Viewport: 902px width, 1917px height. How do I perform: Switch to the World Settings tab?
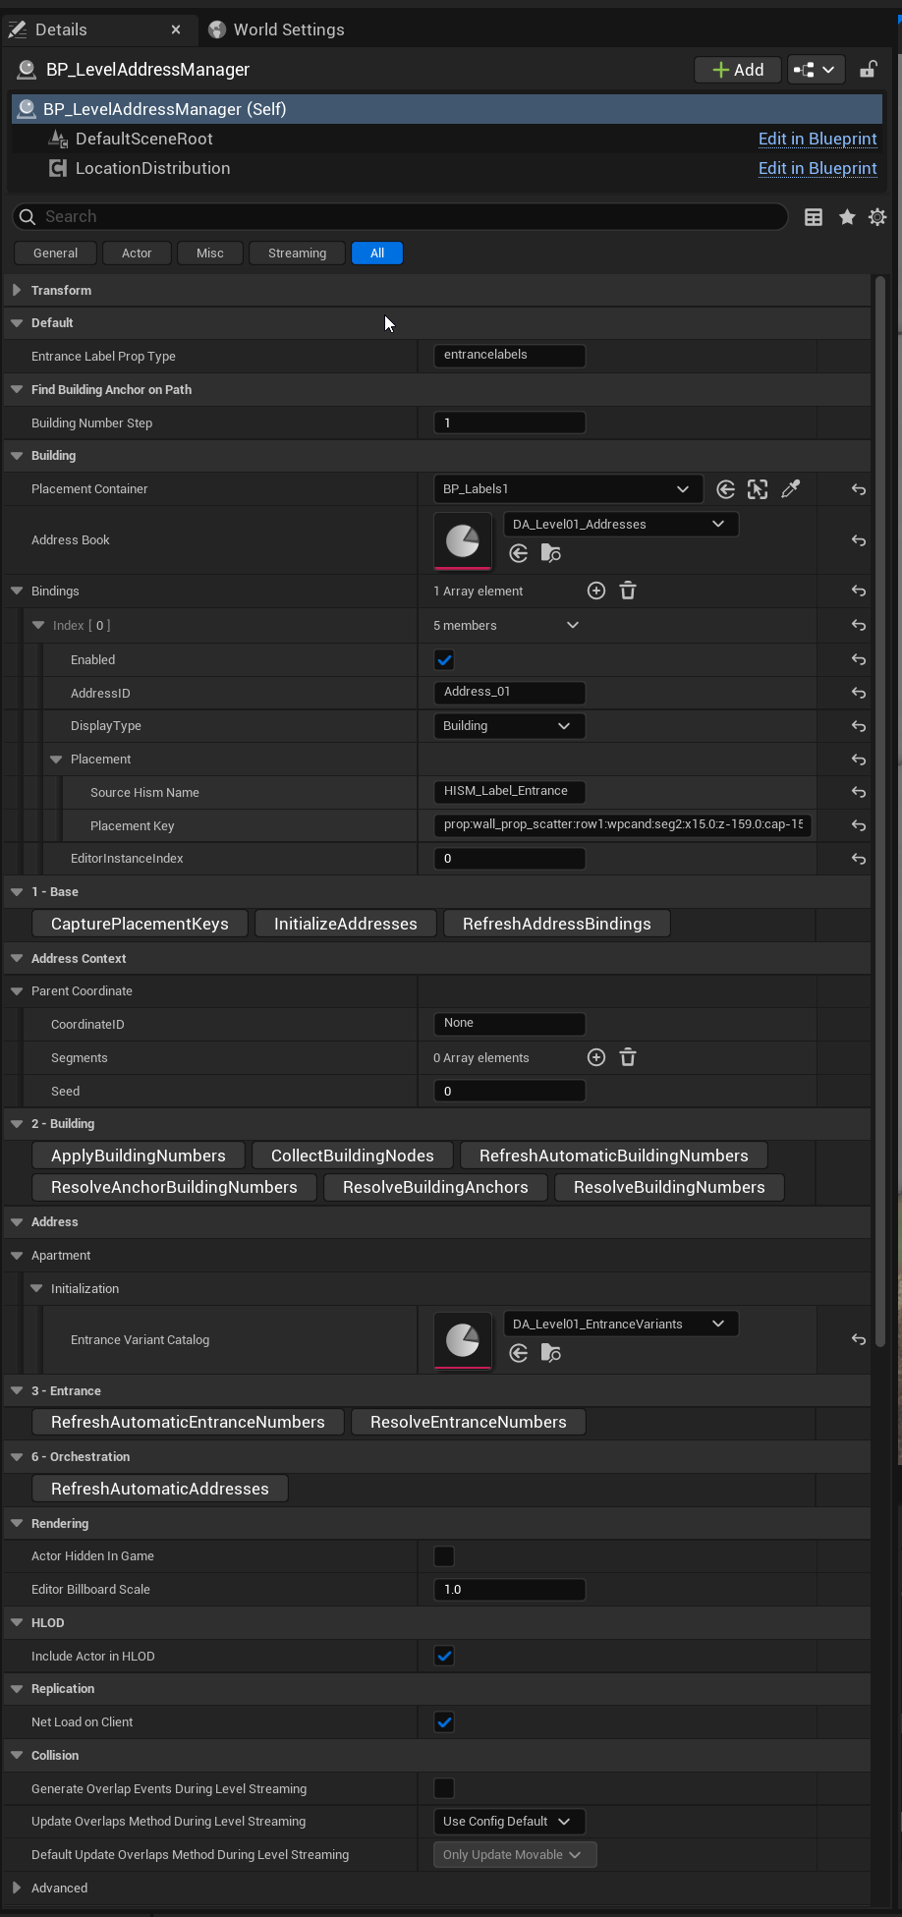(278, 29)
